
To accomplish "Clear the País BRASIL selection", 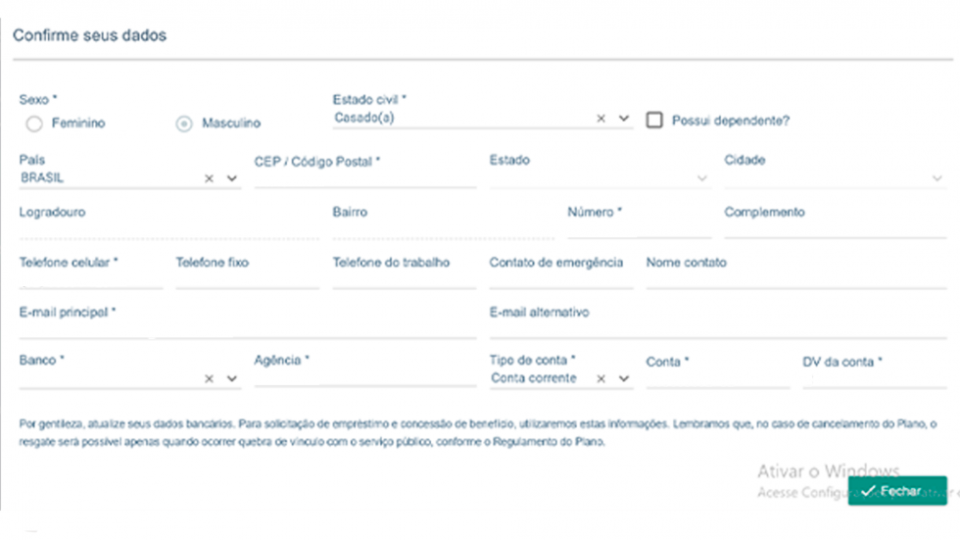I will pyautogui.click(x=209, y=178).
